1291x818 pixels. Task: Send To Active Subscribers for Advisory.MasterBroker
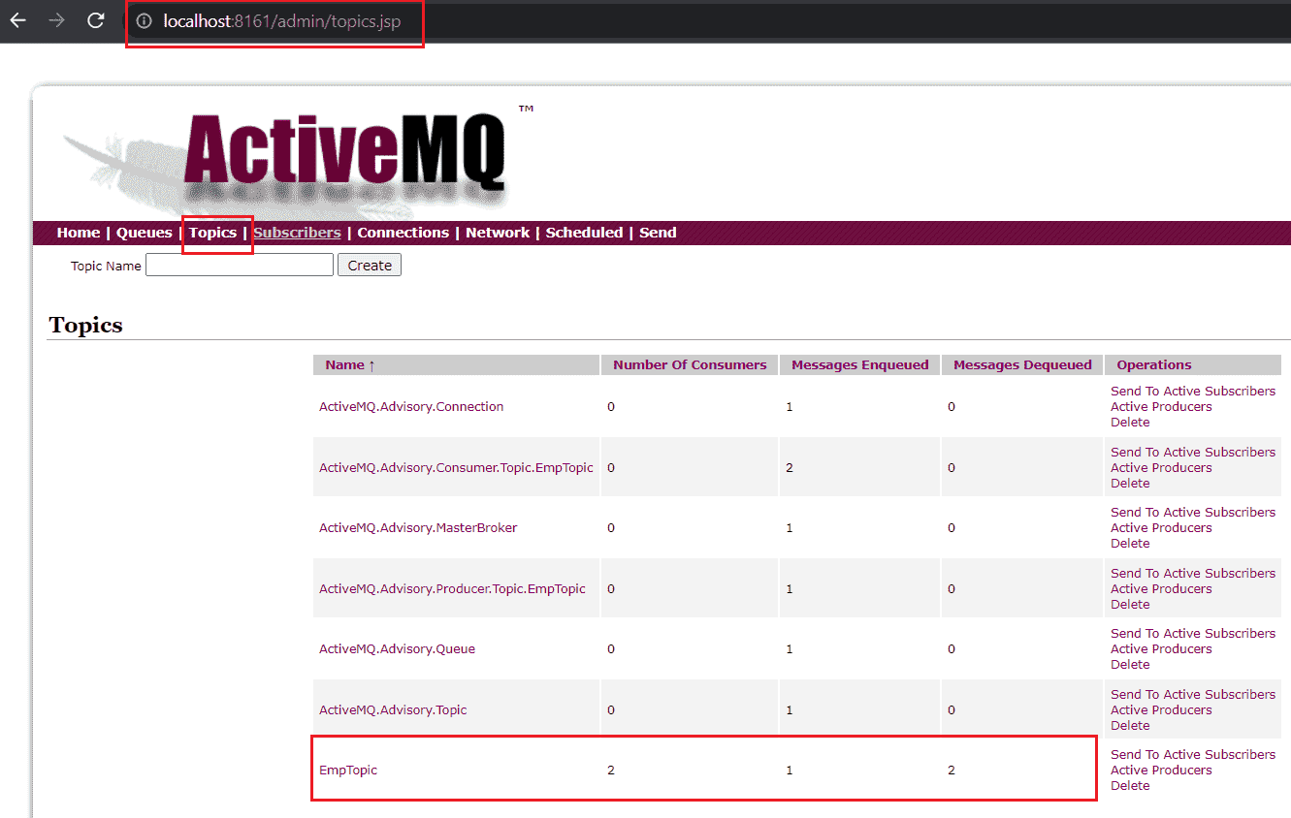click(1193, 513)
